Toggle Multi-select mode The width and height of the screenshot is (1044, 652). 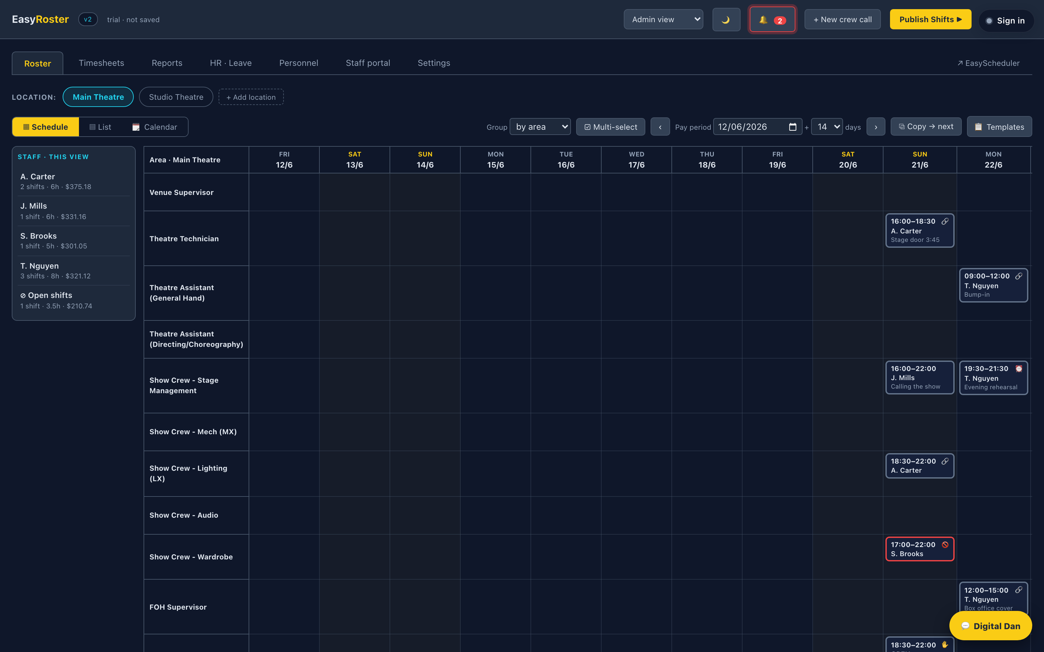(x=610, y=127)
